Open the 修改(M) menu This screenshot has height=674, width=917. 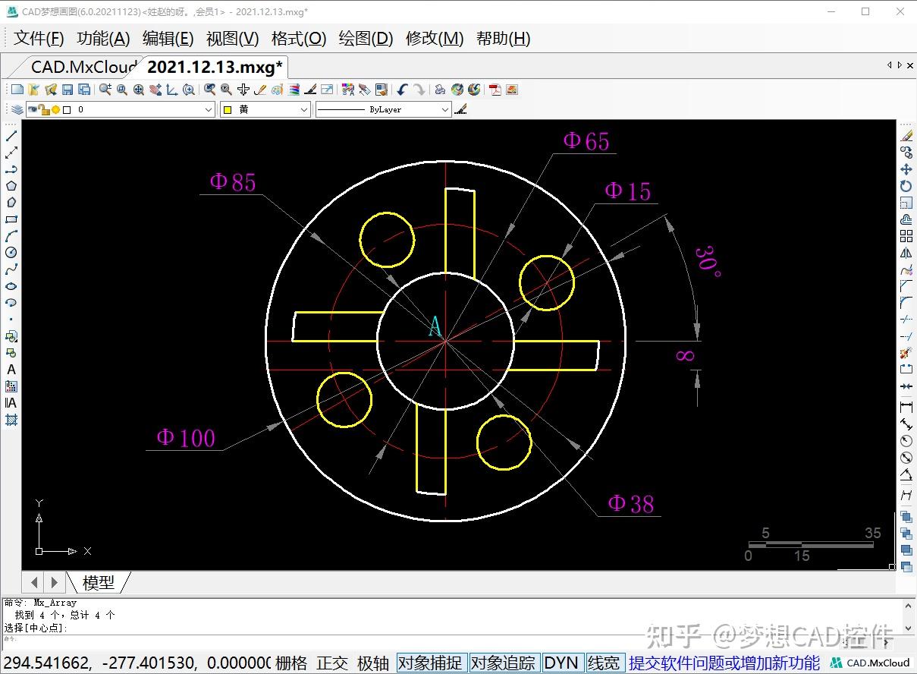(x=435, y=39)
